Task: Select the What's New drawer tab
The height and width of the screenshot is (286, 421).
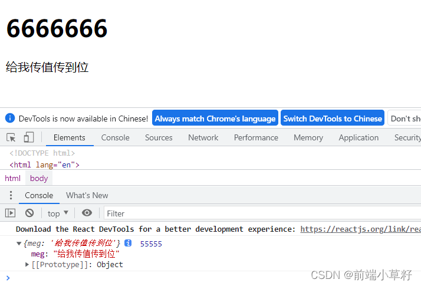Action: (x=87, y=195)
